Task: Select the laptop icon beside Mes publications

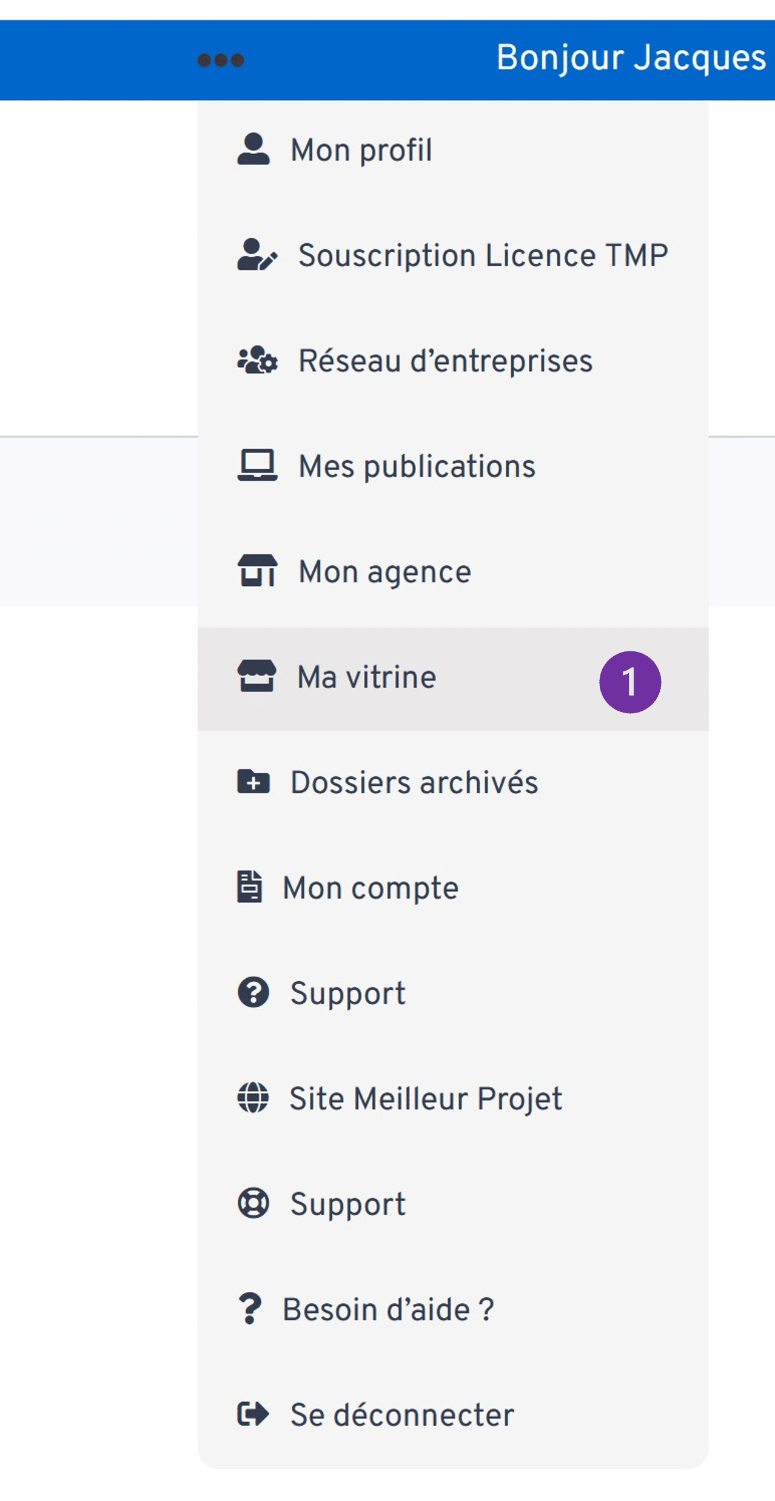Action: [x=257, y=466]
